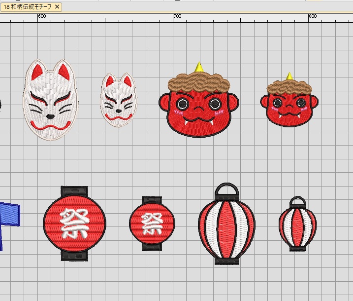
Task: Select the large round 祭 lantern design
Action: coord(74,224)
